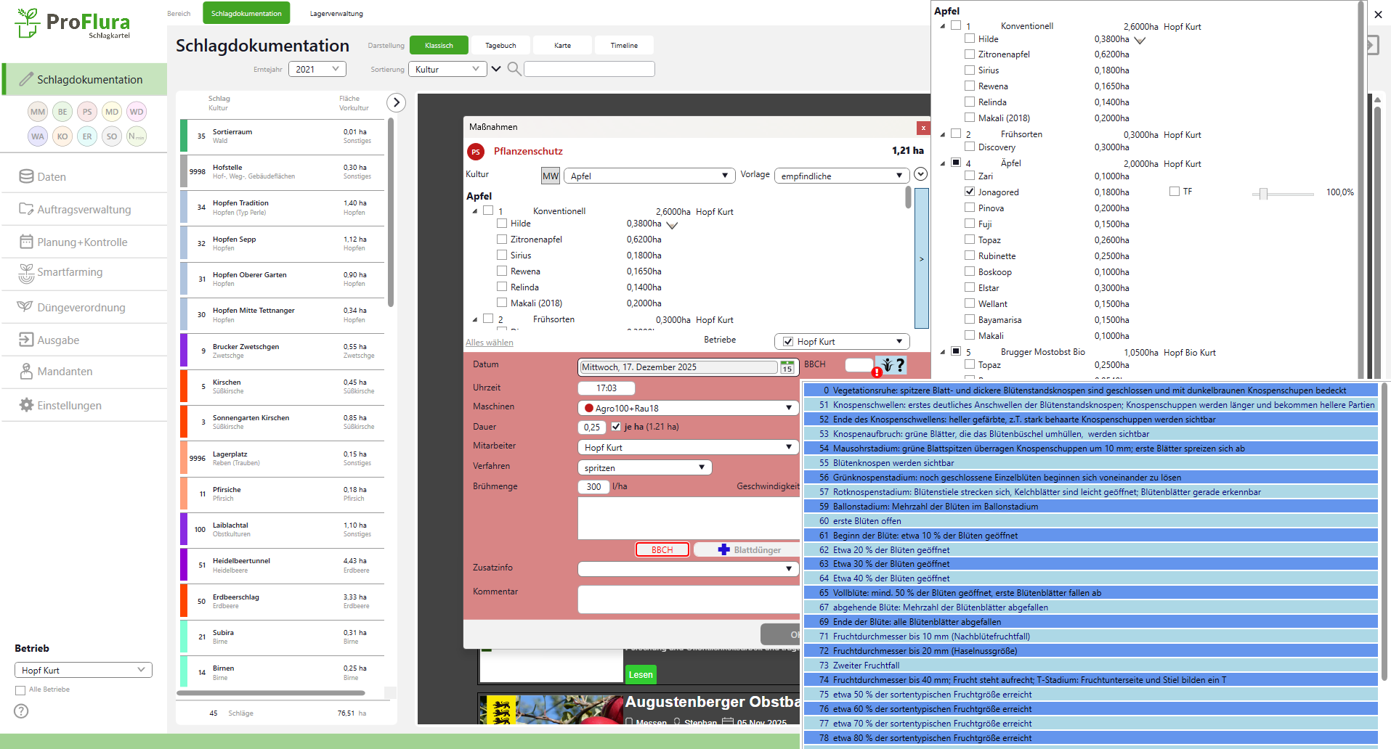Enable the Alle Betriebe checkbox
The image size is (1391, 749).
20,690
